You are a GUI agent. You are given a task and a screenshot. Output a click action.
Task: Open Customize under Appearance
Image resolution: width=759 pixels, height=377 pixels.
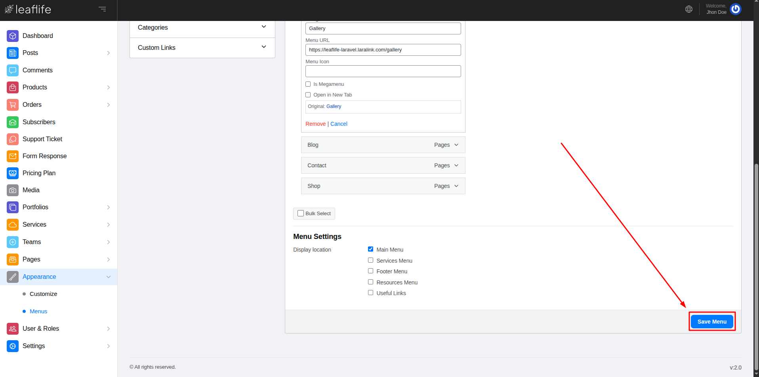coord(43,294)
